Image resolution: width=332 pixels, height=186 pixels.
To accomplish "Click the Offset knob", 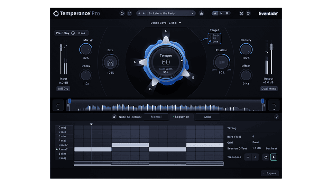I will point(246,75).
